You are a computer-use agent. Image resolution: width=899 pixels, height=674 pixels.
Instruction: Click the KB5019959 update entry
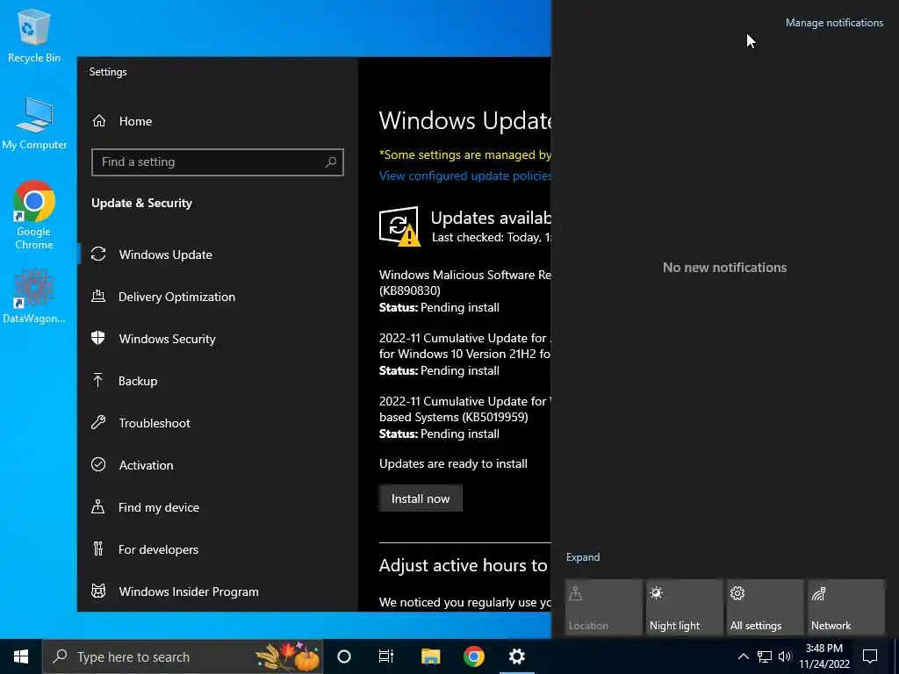coord(465,417)
